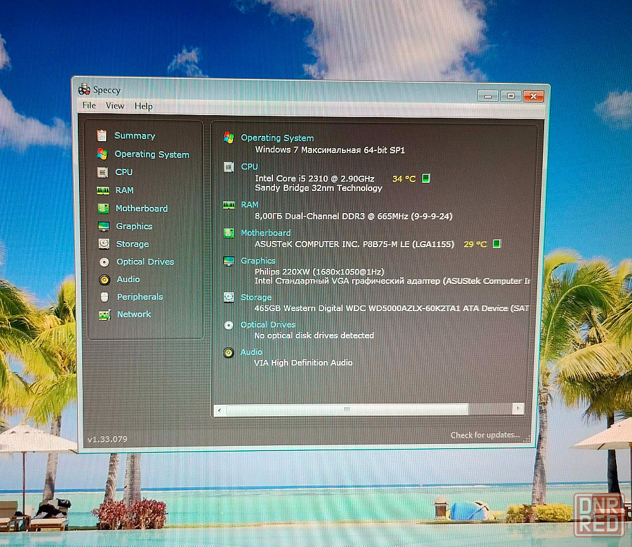
Task: Click the Graphics monitor icon in sidebar
Action: 104,226
